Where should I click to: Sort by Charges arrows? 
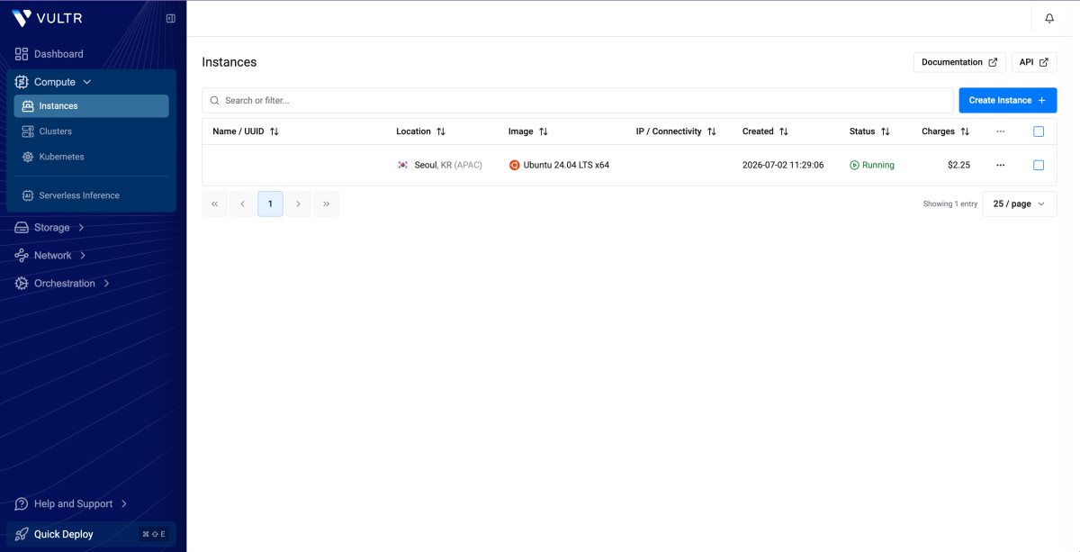pos(965,131)
